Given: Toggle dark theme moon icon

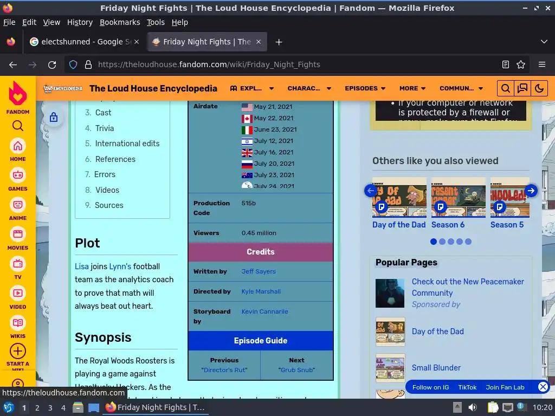Looking at the screenshot, I should click(x=539, y=88).
